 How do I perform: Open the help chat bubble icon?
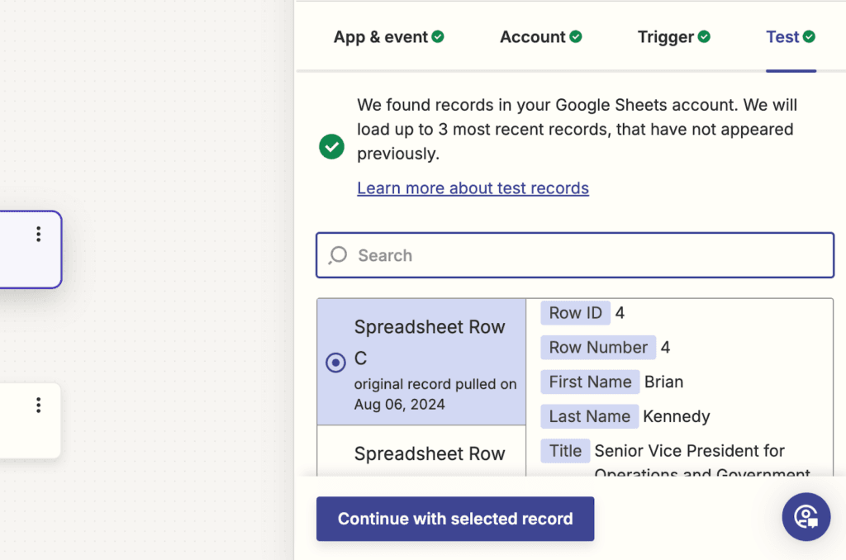pos(806,517)
